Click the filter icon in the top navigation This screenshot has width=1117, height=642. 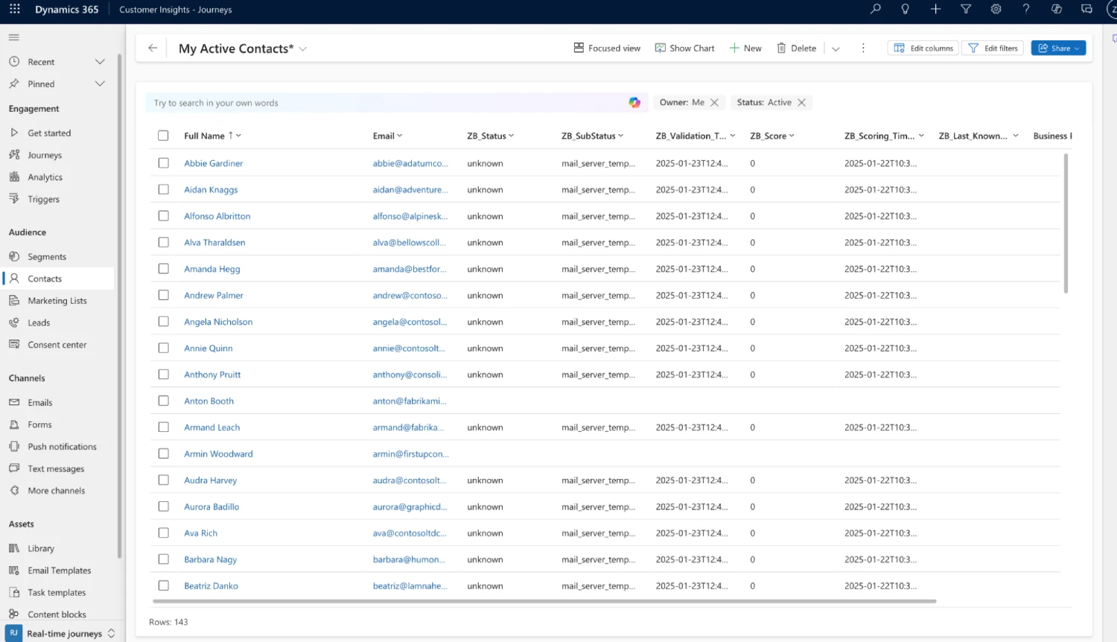[965, 10]
